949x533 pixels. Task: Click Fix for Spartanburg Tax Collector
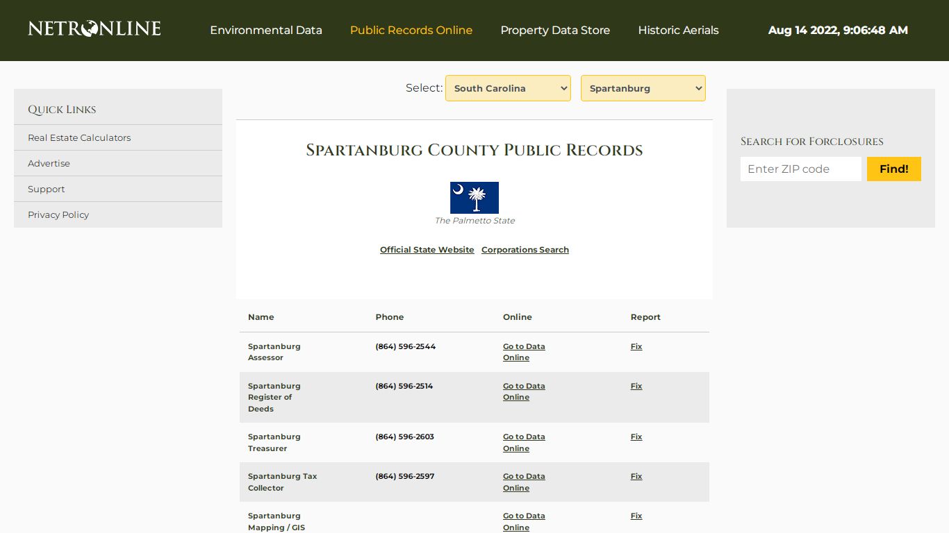(636, 476)
